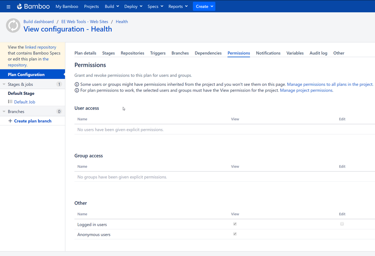The width and height of the screenshot is (375, 256).
Task: Switch to the Branches tab
Action: pos(180,53)
